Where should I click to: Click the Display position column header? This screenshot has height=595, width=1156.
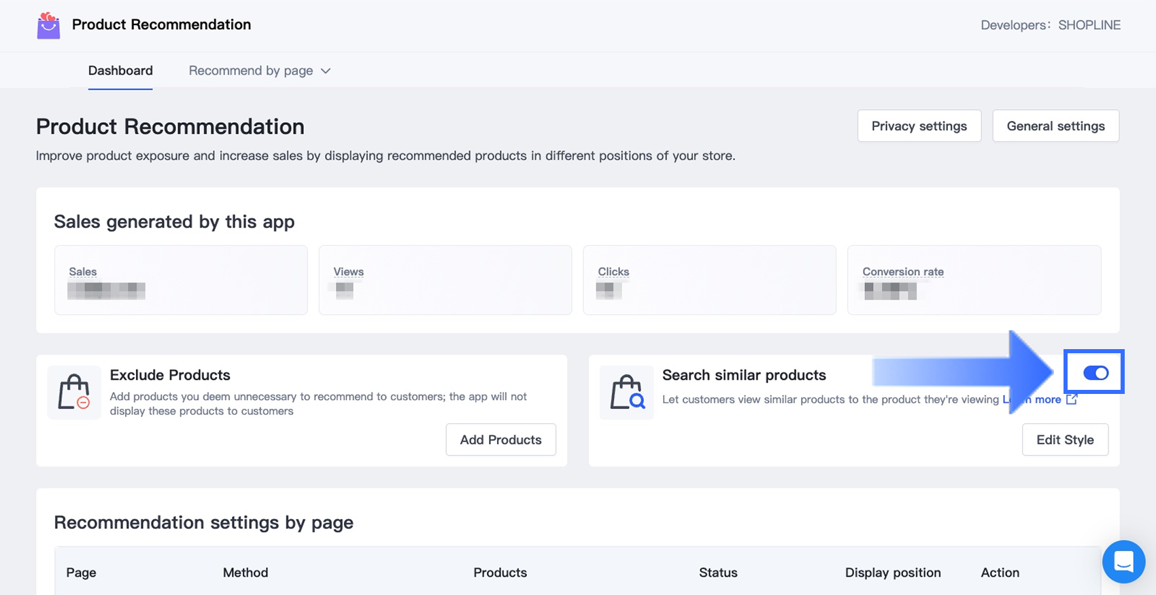click(893, 573)
